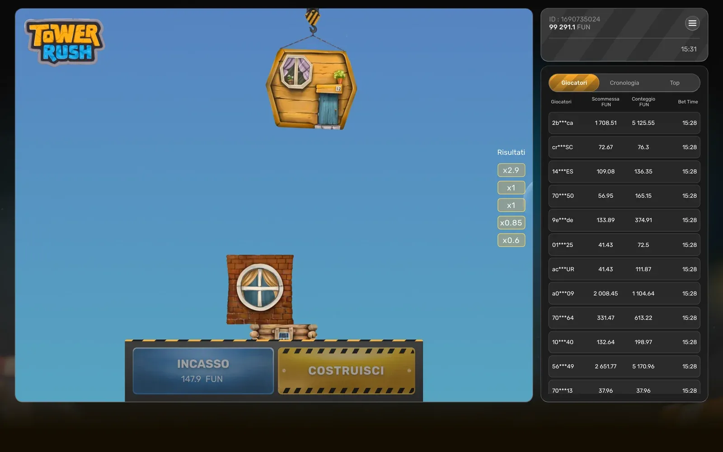This screenshot has width=723, height=452.
Task: Click the x0.6 result badge
Action: pyautogui.click(x=511, y=240)
